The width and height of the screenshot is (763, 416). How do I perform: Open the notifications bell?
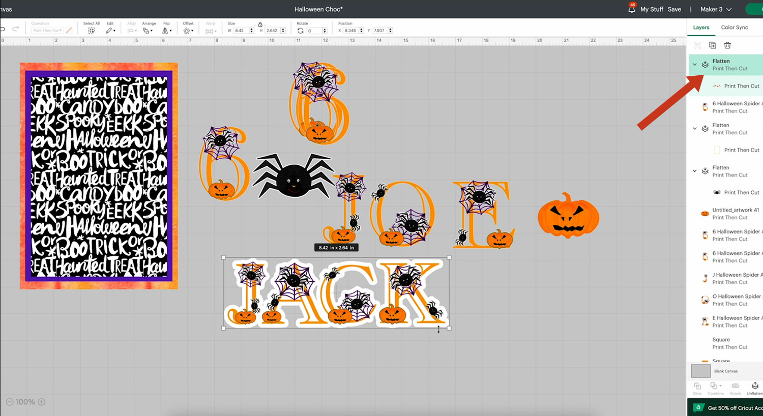point(632,9)
